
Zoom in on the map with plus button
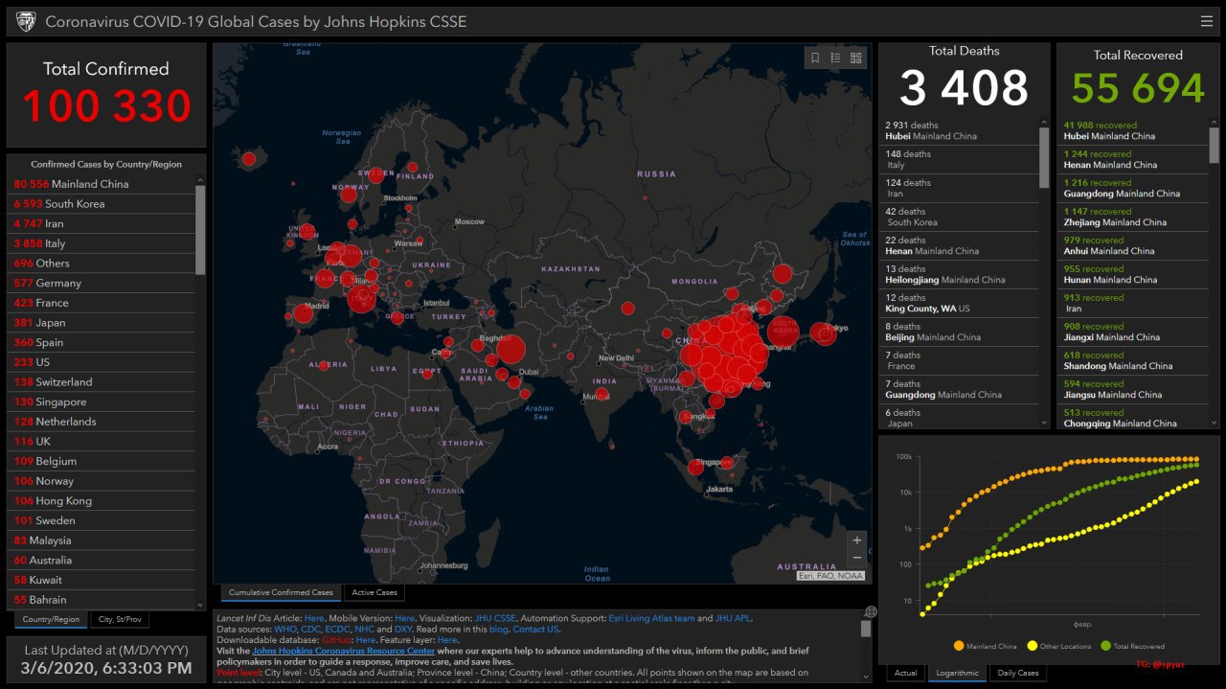tap(857, 540)
